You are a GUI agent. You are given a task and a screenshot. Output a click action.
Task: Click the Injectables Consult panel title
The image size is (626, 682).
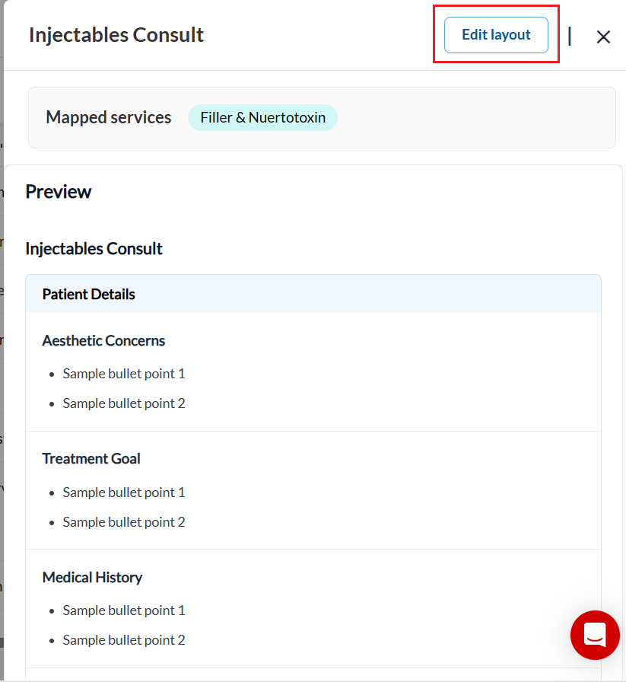pyautogui.click(x=116, y=35)
